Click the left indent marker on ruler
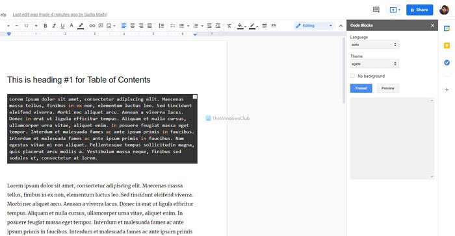 8,34
